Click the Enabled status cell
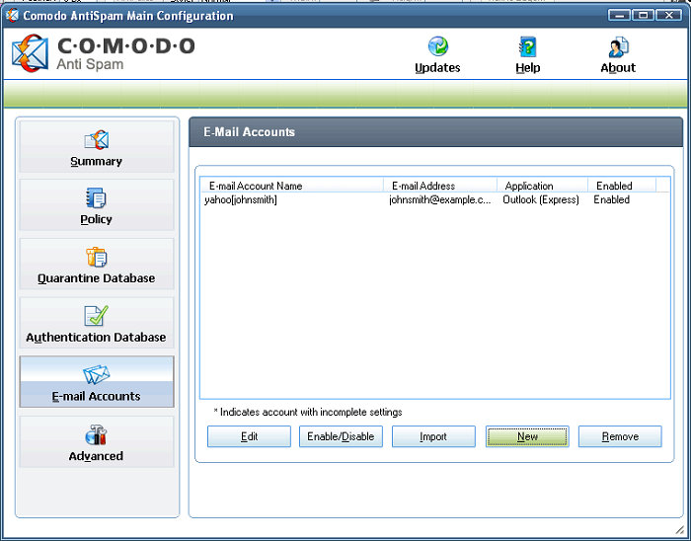Viewport: 691px width, 541px height. 612,200
